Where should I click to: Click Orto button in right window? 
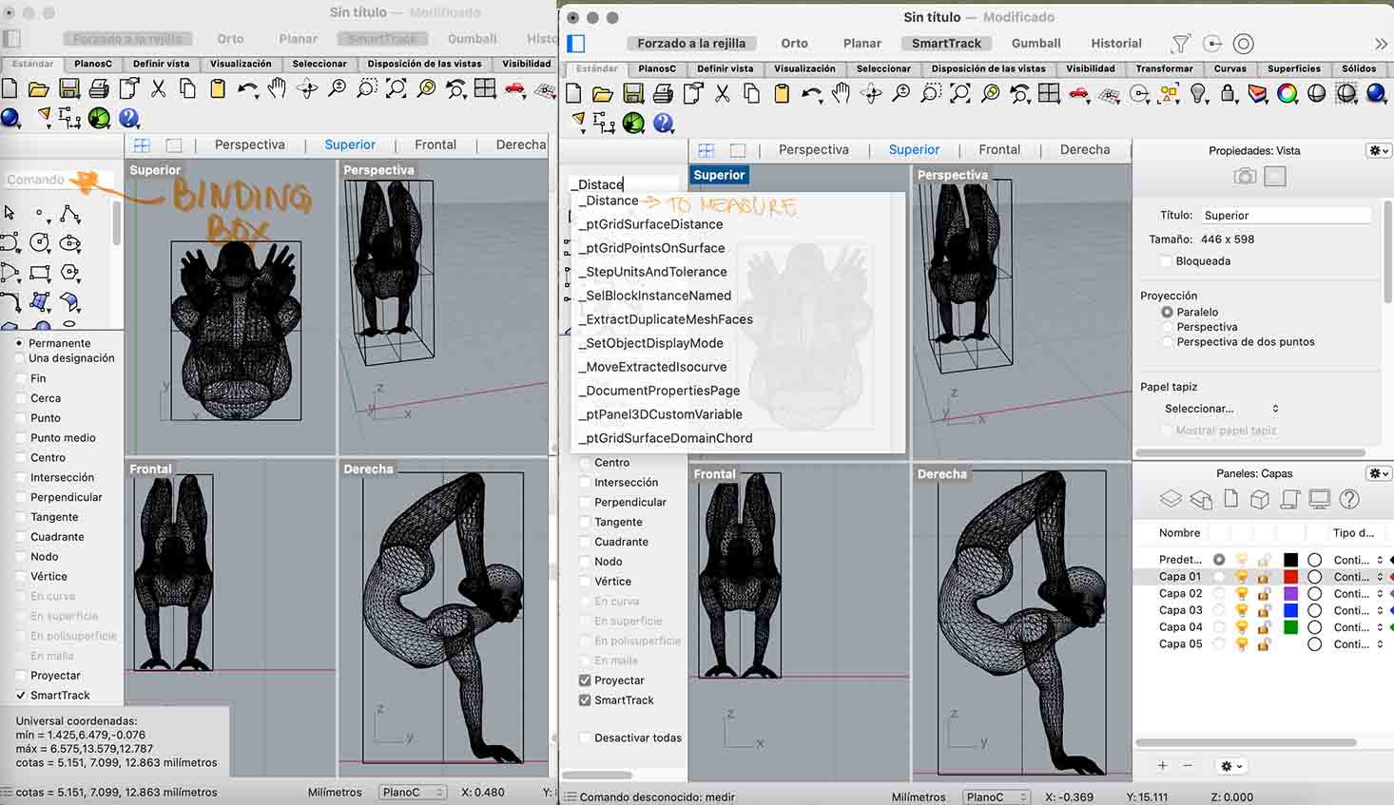coord(794,44)
